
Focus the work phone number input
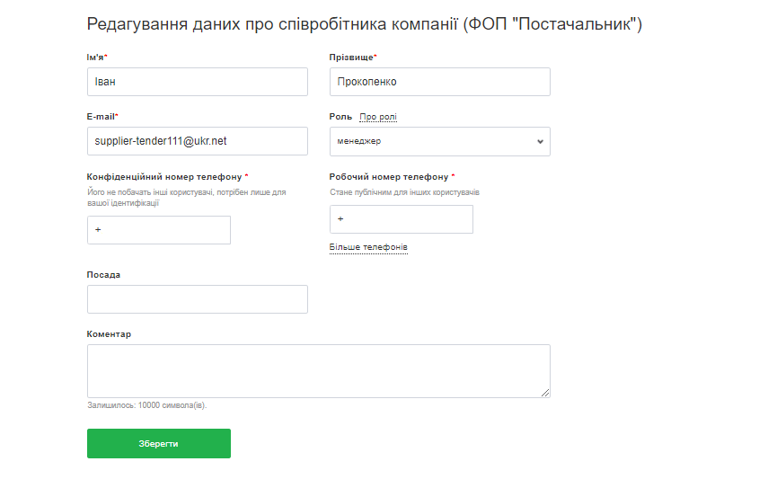401,219
